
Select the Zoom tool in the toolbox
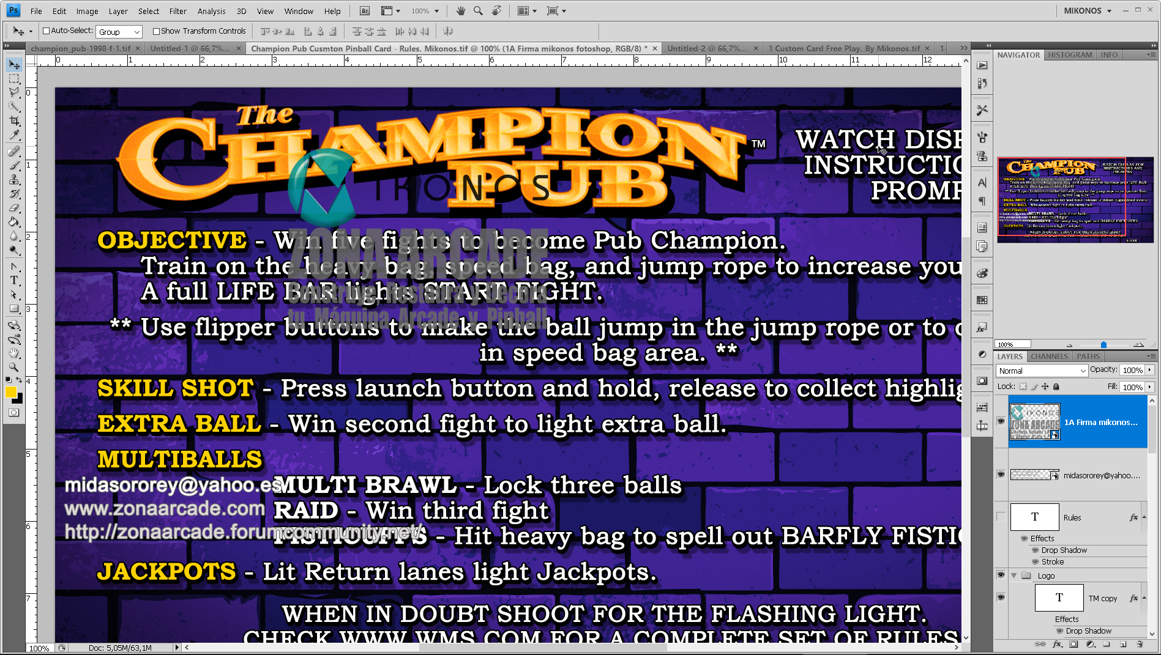[x=13, y=368]
